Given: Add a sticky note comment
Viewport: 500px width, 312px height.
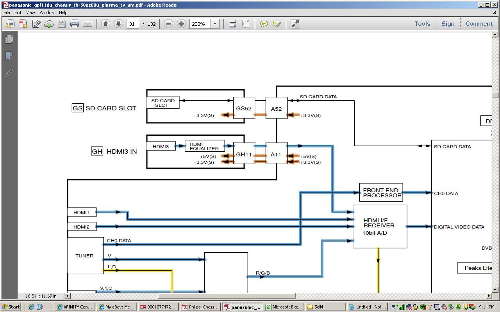Looking at the screenshot, I should pyautogui.click(x=264, y=24).
